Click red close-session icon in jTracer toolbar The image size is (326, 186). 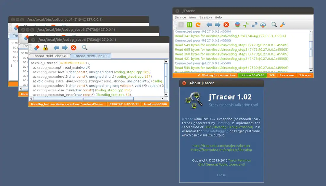[x=226, y=25]
